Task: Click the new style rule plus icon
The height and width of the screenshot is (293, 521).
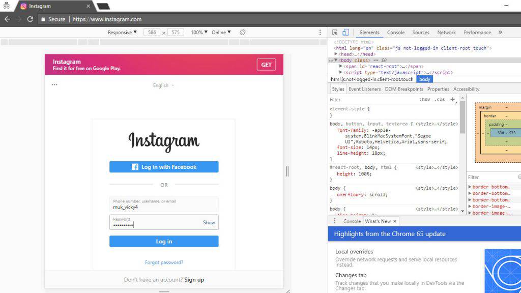Action: point(452,100)
